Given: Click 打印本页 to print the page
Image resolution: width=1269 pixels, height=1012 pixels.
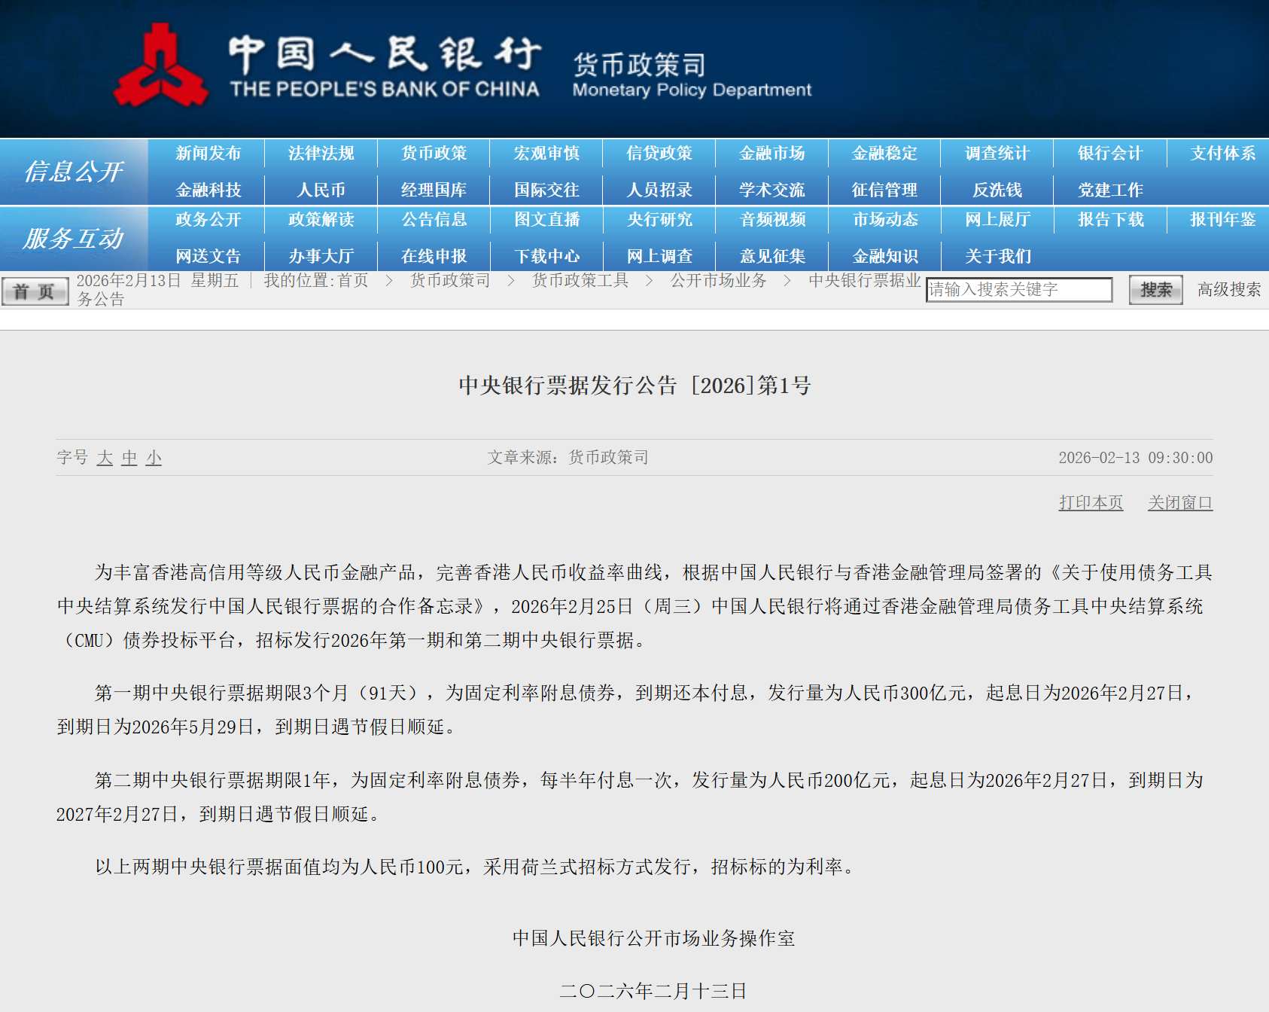Looking at the screenshot, I should pyautogui.click(x=1091, y=503).
